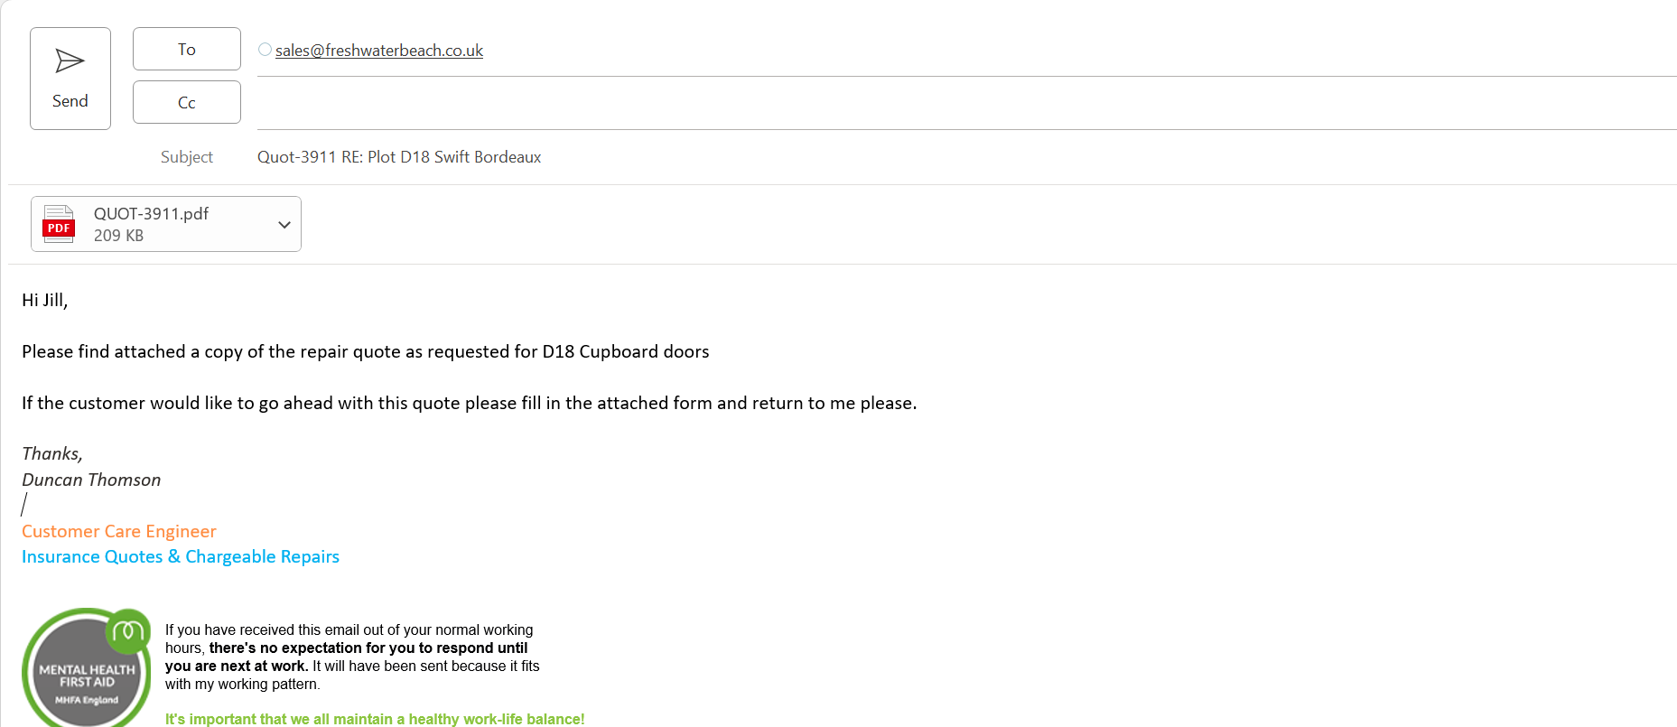Place cursor in the Subject line text
Viewport: 1677px width, 727px height.
399,157
